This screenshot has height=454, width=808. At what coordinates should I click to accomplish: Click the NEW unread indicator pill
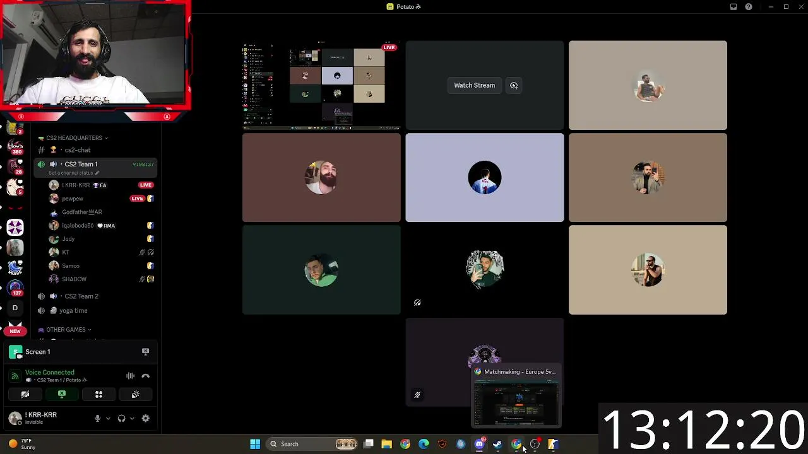15,331
